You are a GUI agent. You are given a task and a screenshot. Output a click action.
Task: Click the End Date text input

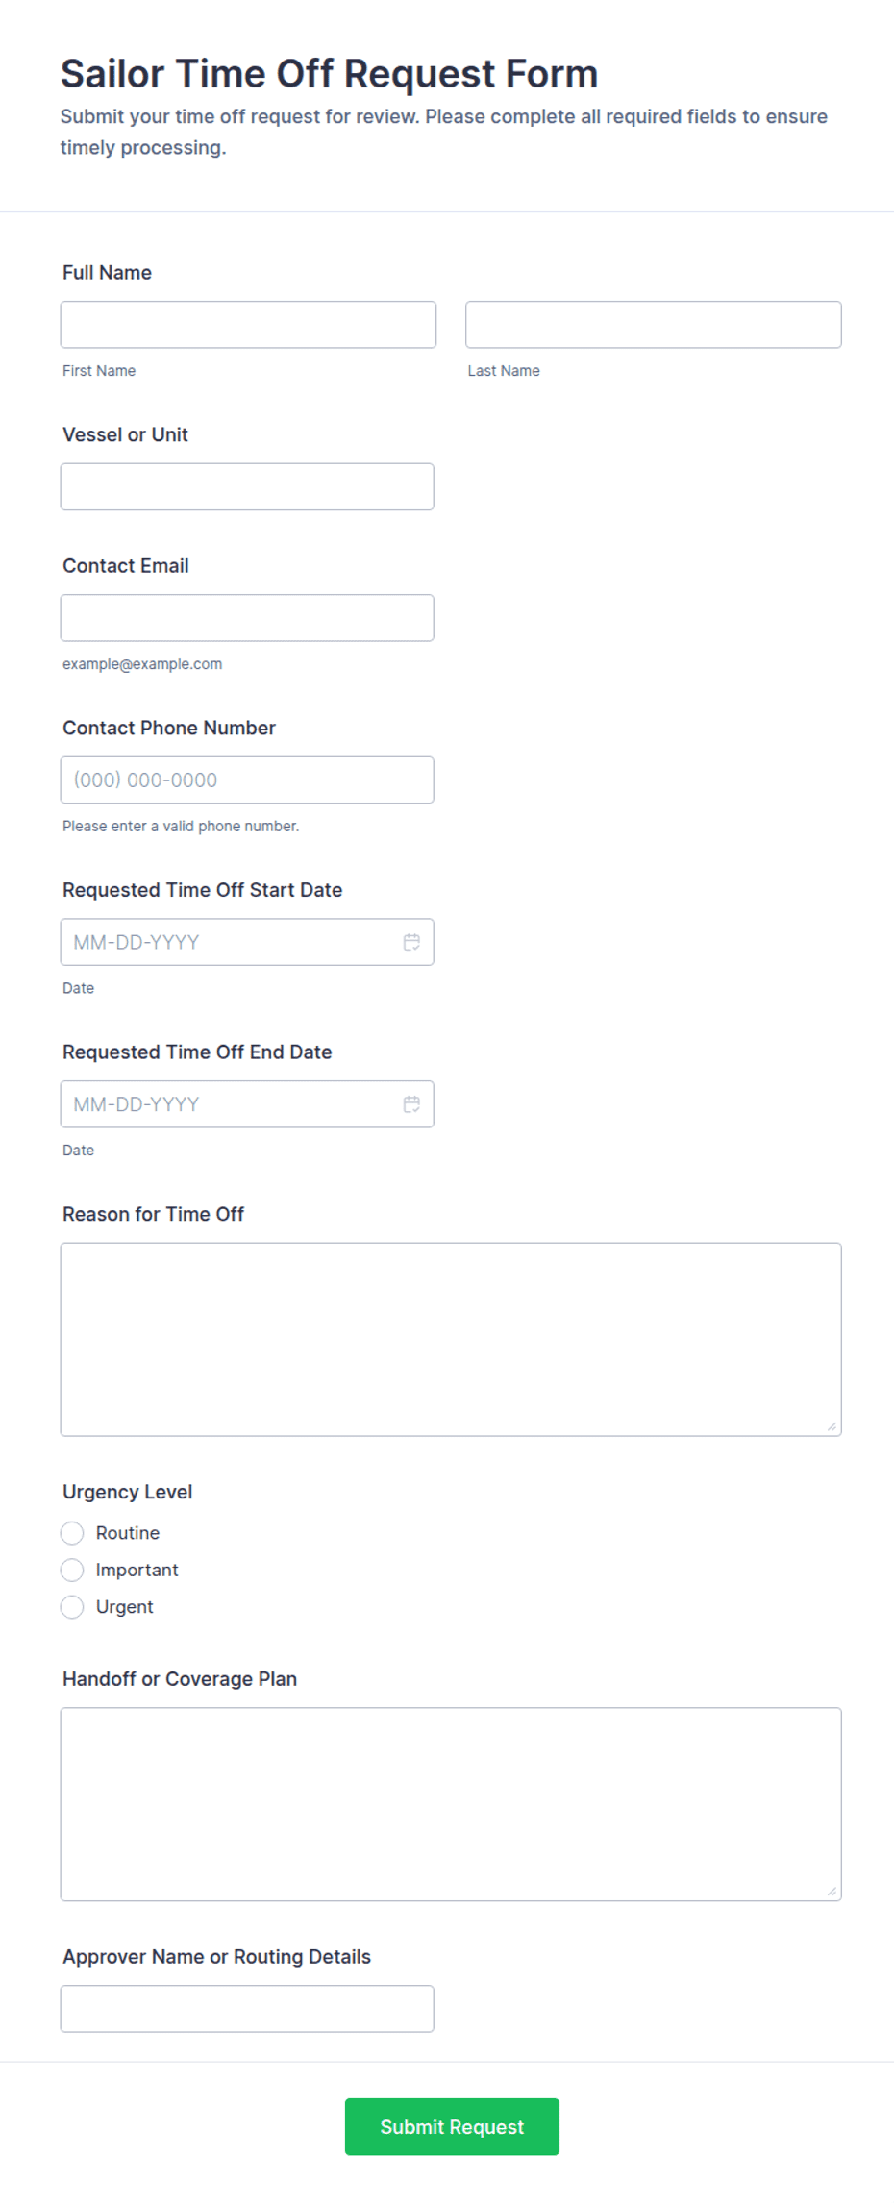231,1104
